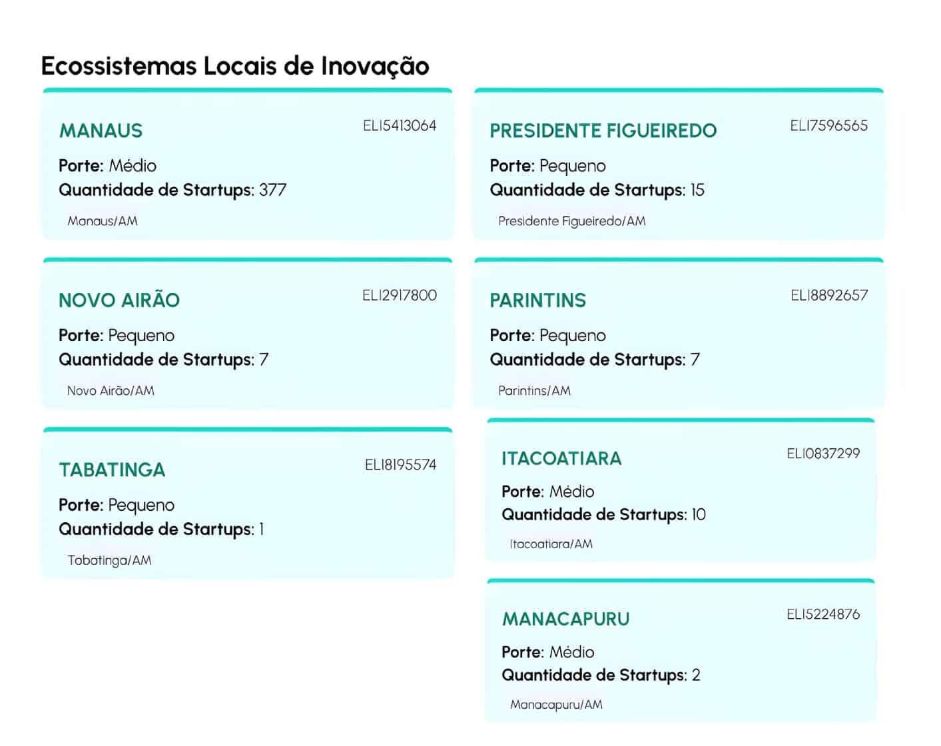Select the code ELI5224876
941x746 pixels.
pyautogui.click(x=823, y=614)
